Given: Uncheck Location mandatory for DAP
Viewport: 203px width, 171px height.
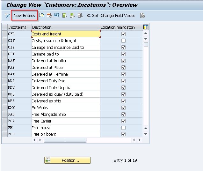Looking at the screenshot, I should point(123,67).
